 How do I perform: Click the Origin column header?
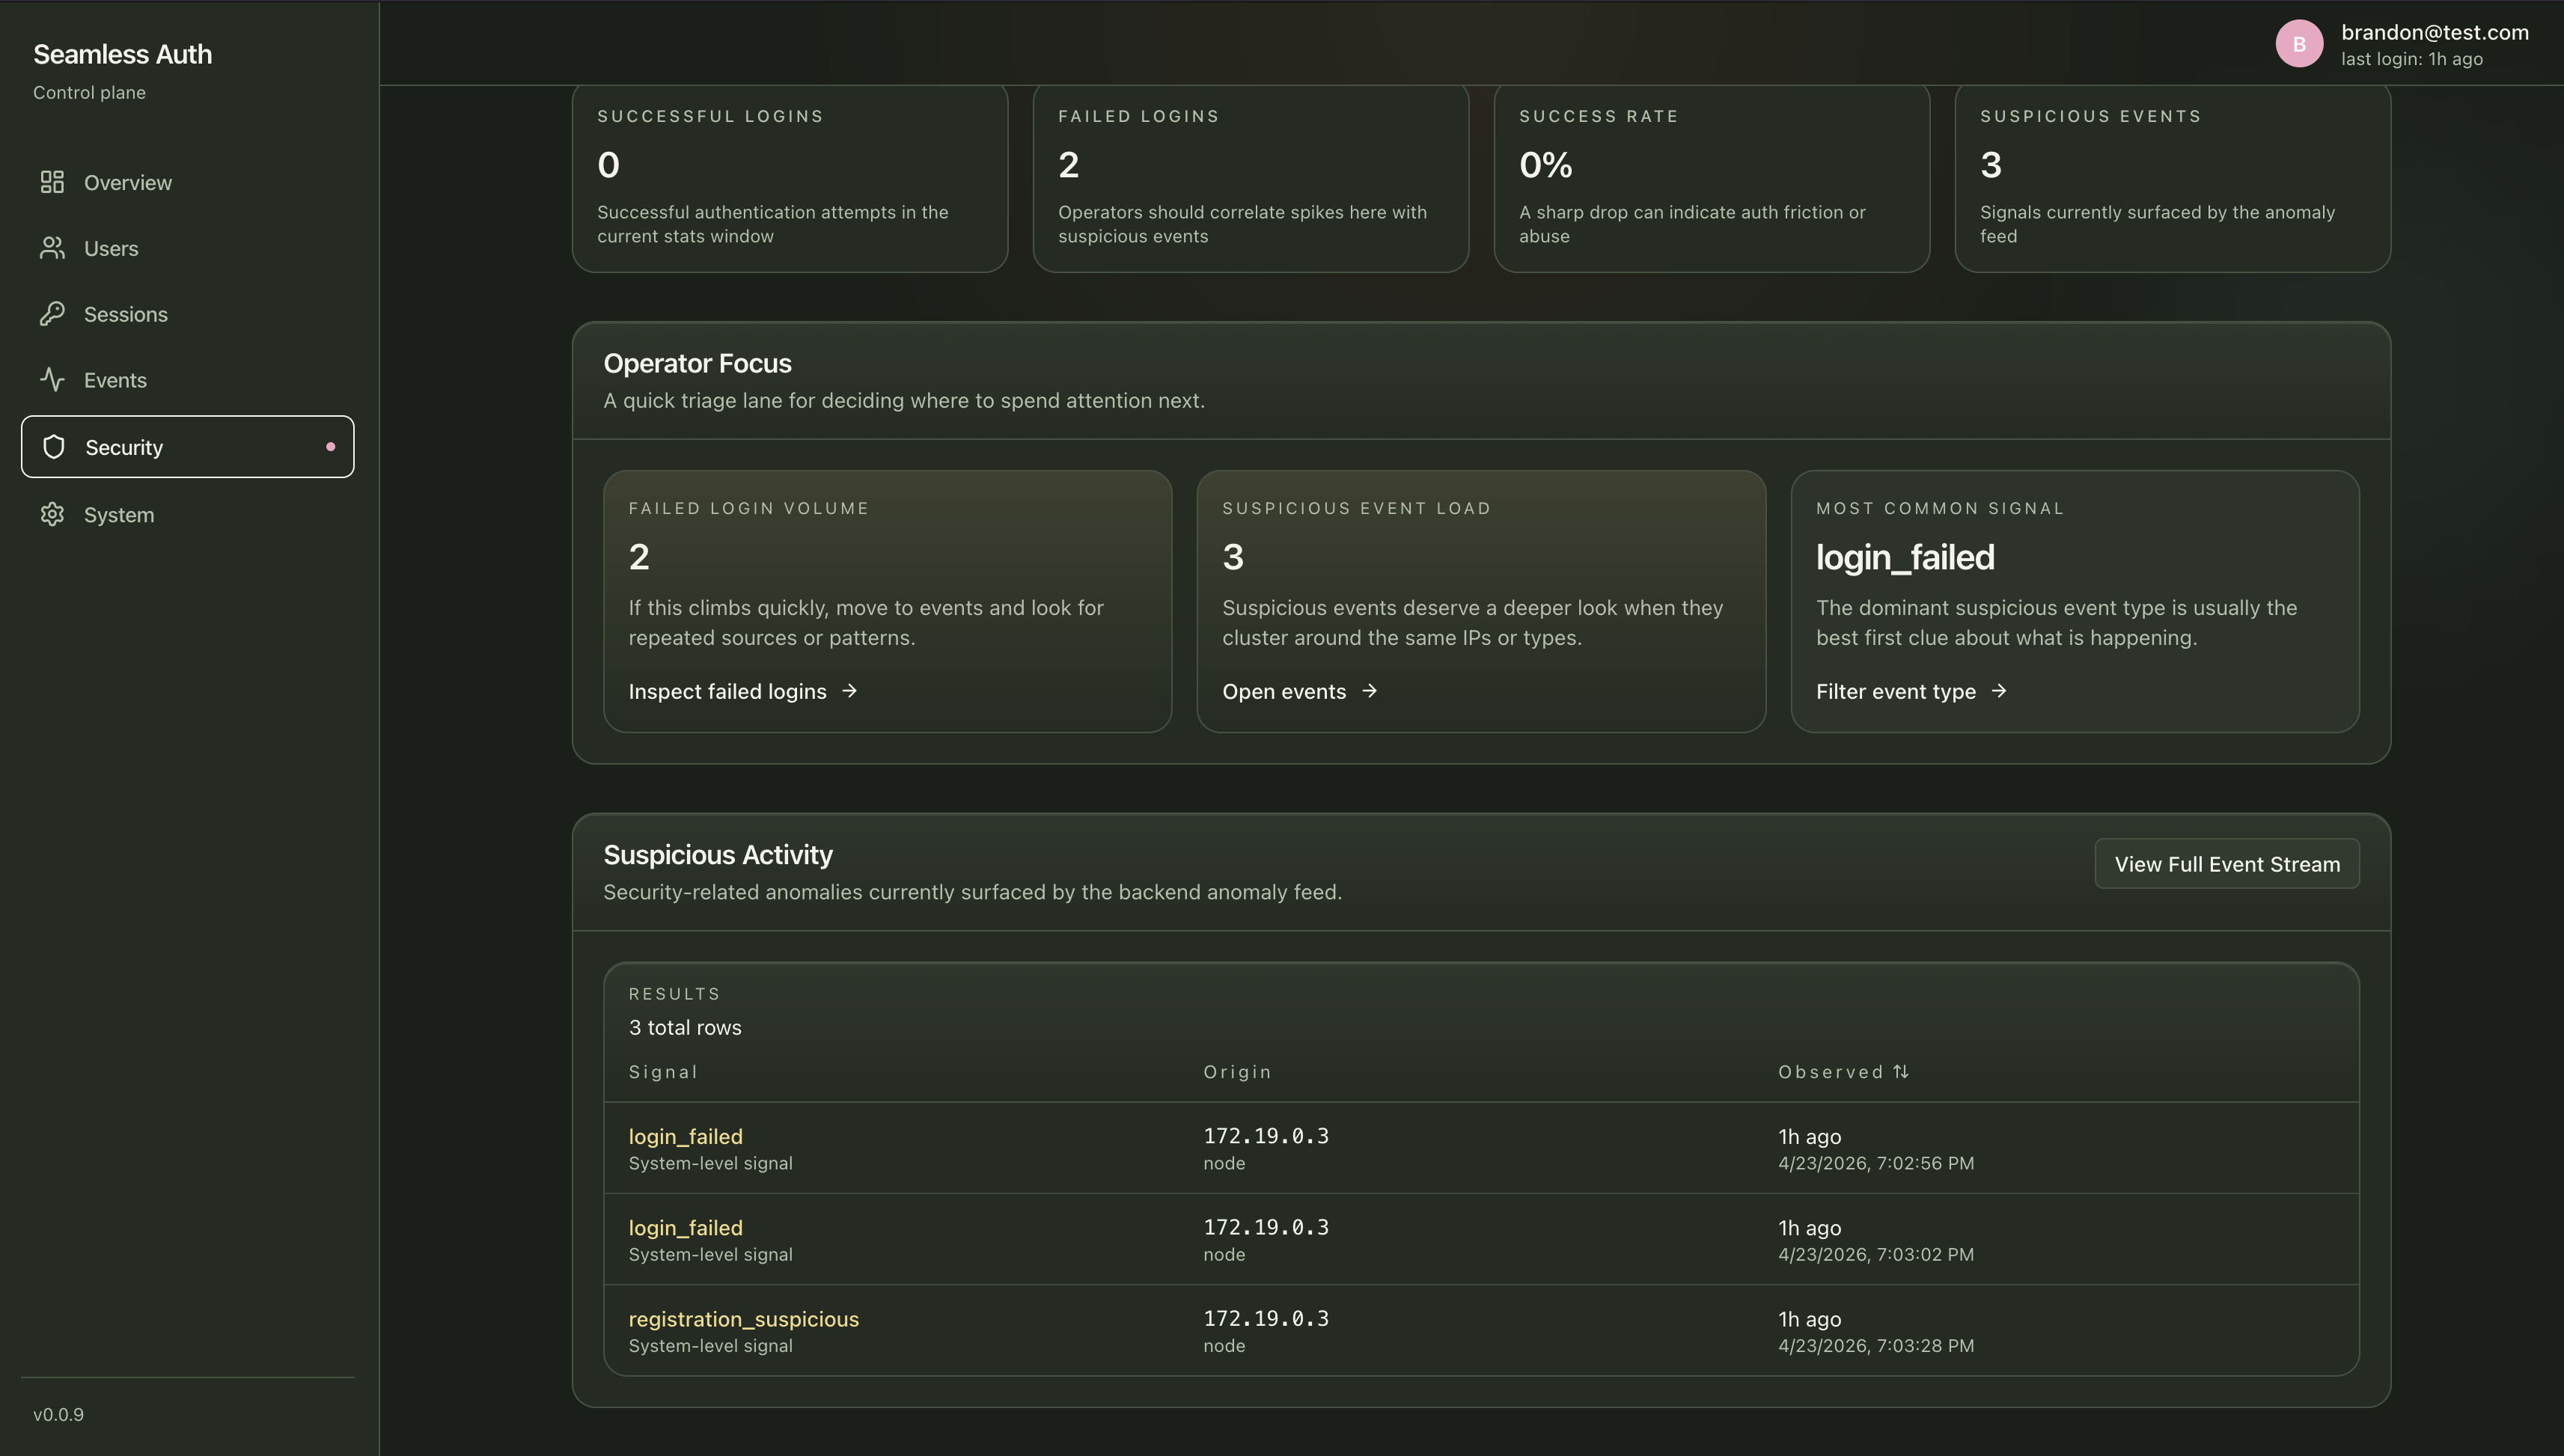pyautogui.click(x=1237, y=1071)
